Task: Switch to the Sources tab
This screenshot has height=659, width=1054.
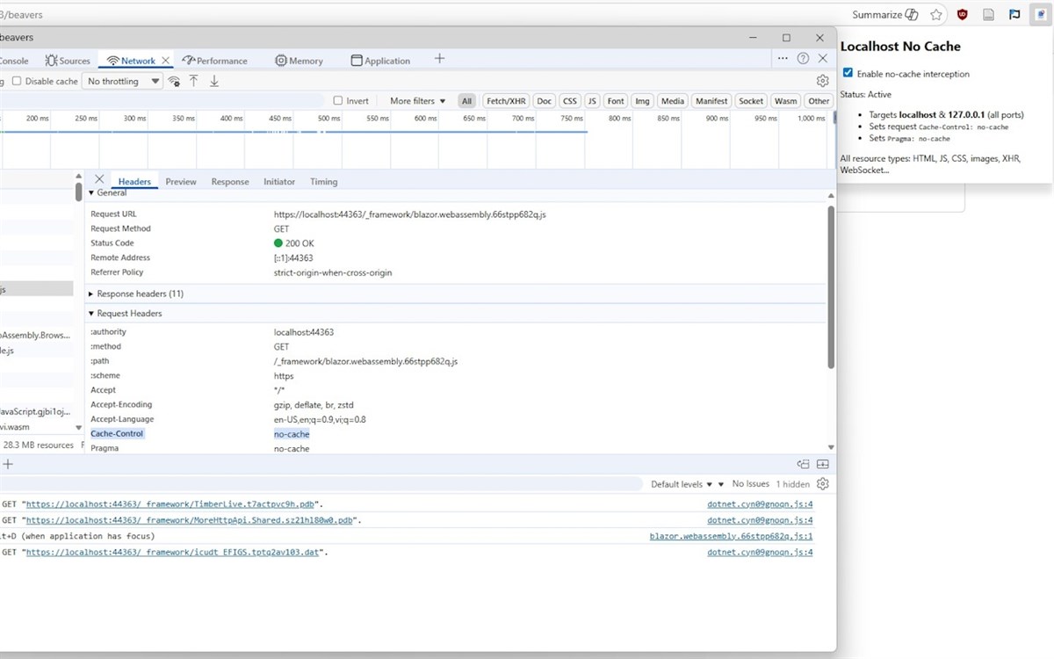Action: pyautogui.click(x=68, y=61)
